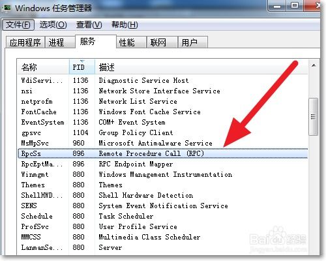Open the 查看(V) menu
The height and width of the screenshot is (261, 326).
(89, 25)
